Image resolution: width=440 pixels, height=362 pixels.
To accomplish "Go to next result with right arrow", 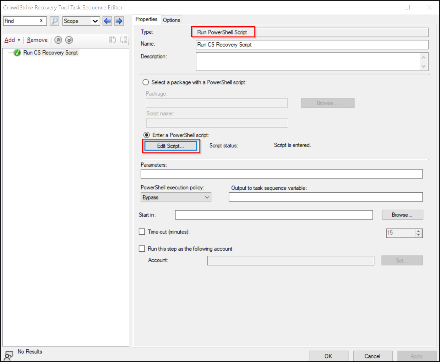I will 119,21.
